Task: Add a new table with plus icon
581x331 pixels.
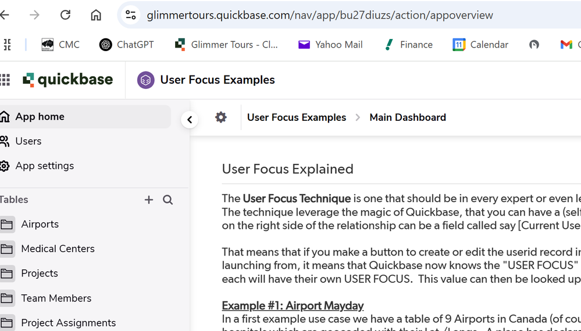Action: click(x=148, y=200)
